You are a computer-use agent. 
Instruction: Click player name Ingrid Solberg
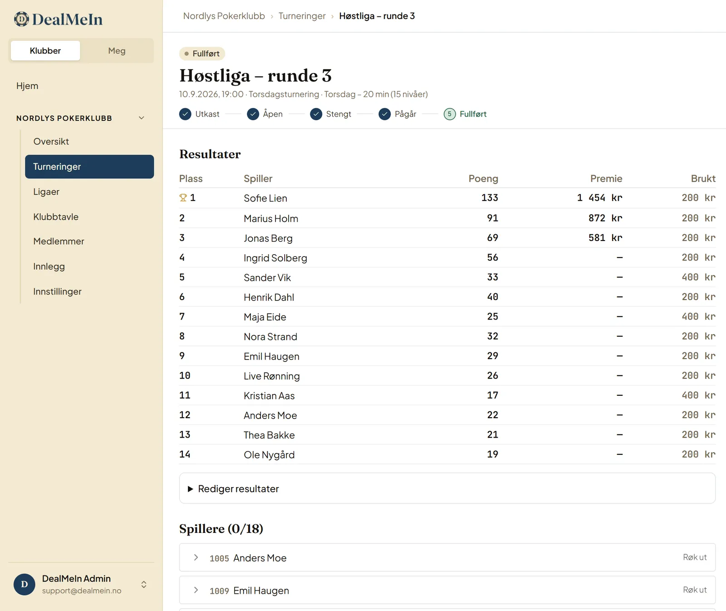tap(275, 258)
